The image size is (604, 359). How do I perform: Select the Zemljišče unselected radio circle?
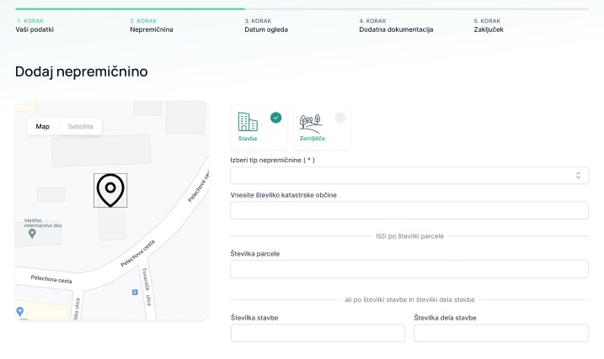coord(339,118)
